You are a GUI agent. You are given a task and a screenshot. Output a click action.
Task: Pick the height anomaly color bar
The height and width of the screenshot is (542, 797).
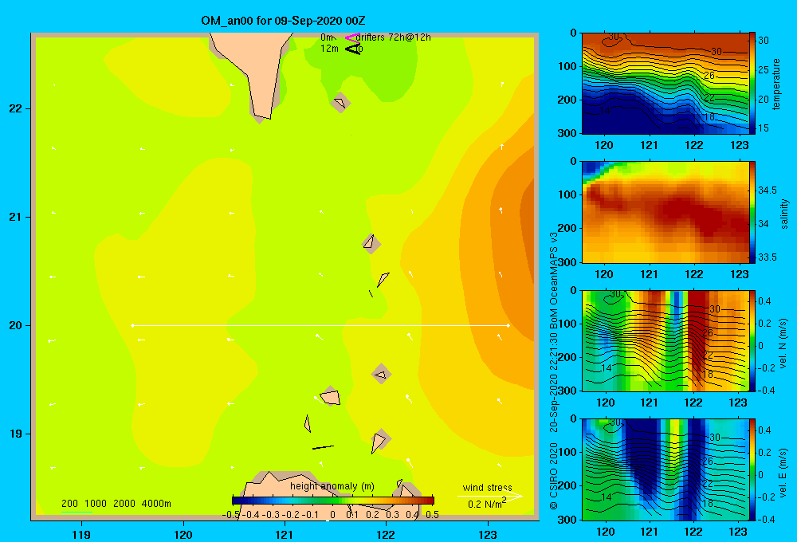click(333, 501)
